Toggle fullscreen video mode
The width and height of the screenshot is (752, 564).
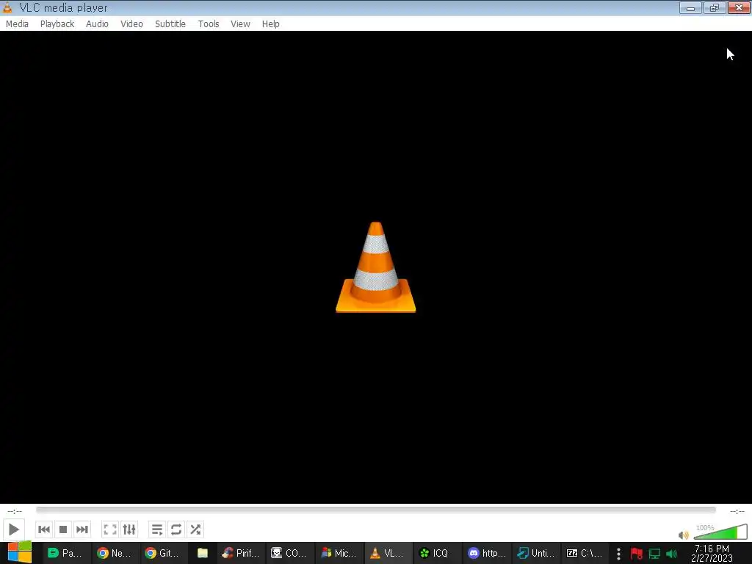[x=110, y=529]
